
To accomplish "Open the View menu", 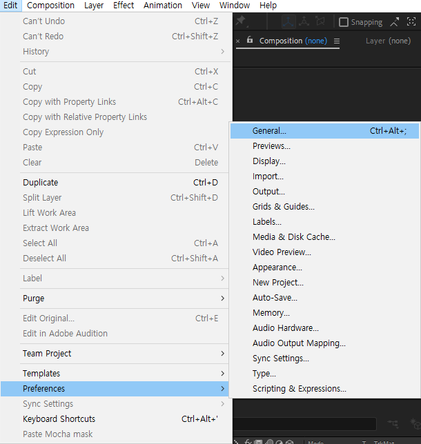I will [x=201, y=6].
